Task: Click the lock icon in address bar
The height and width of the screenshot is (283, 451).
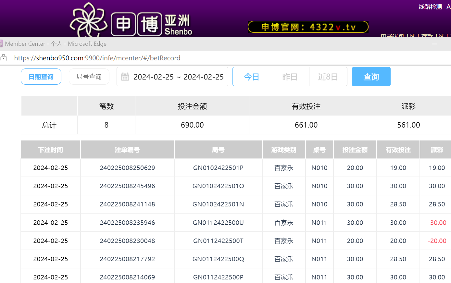Action: coord(4,58)
